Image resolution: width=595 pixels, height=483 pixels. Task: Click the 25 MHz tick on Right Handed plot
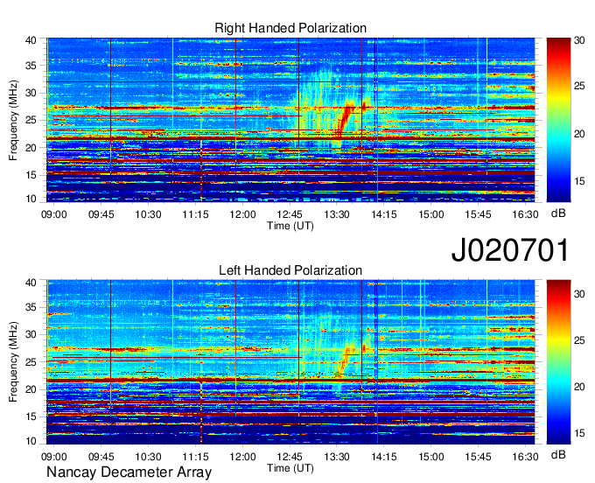tap(31, 120)
